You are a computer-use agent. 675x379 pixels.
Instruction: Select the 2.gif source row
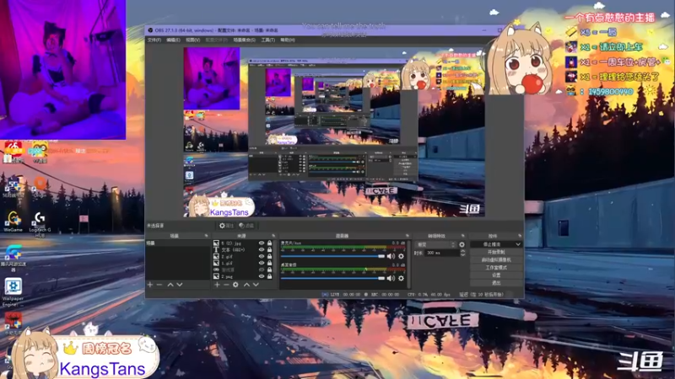click(x=243, y=257)
